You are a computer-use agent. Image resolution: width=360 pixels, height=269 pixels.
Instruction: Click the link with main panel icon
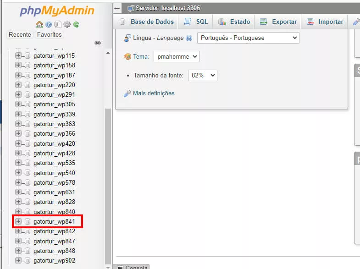(x=98, y=43)
